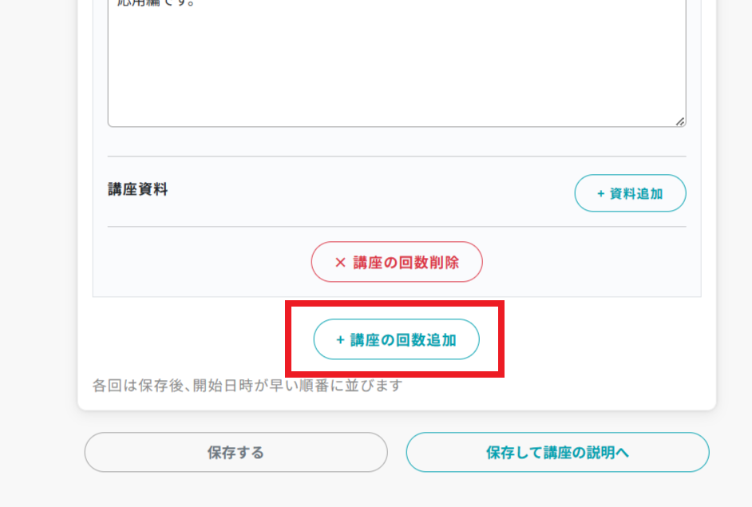The width and height of the screenshot is (752, 507).
Task: Focus the description text area
Action: (x=397, y=64)
